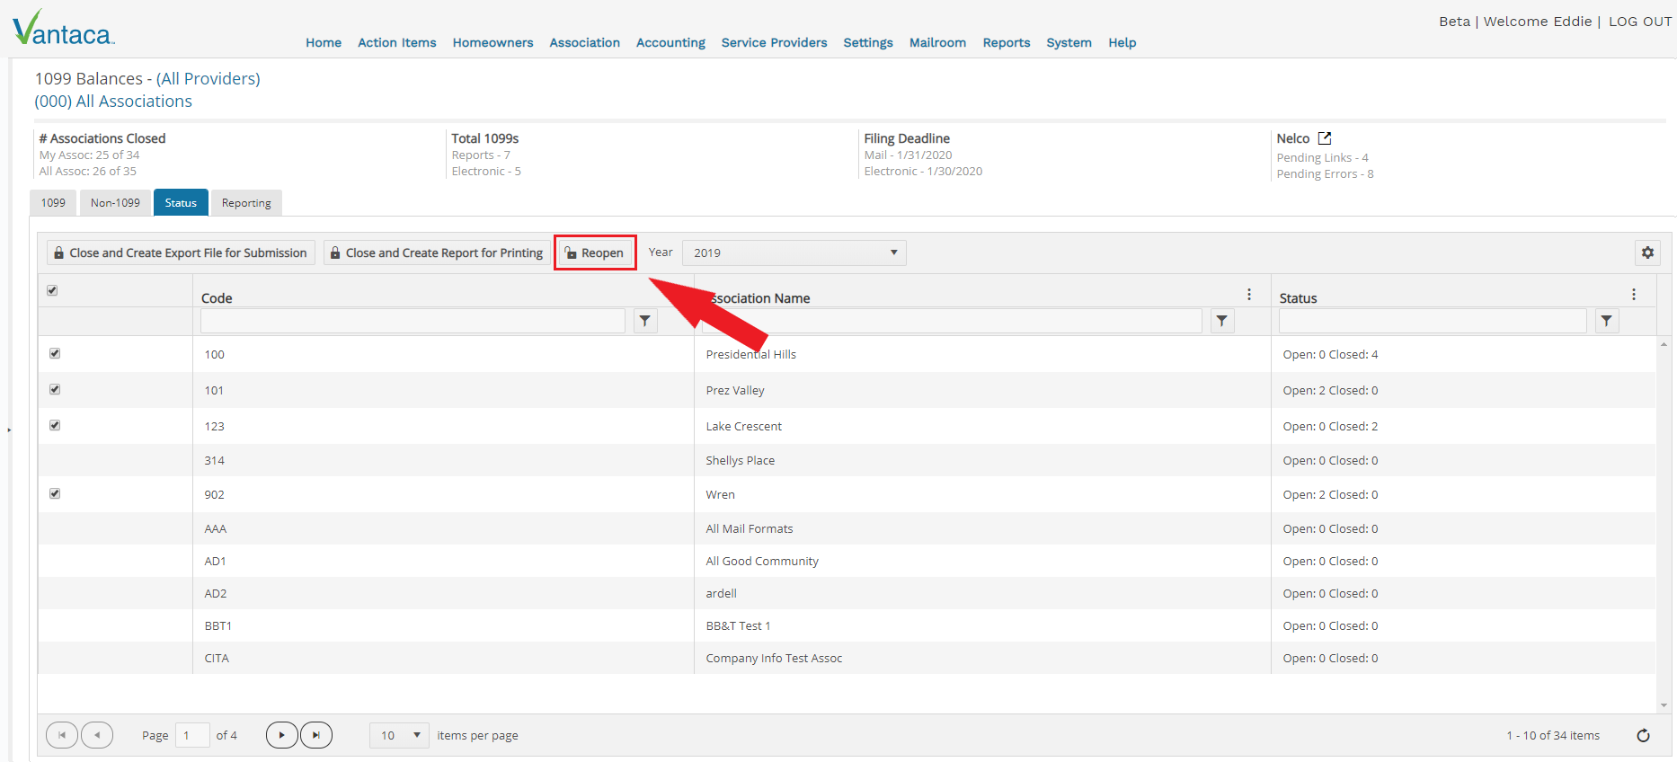Refresh the grid with reload icon
Viewport: 1677px width, 762px height.
1643,735
